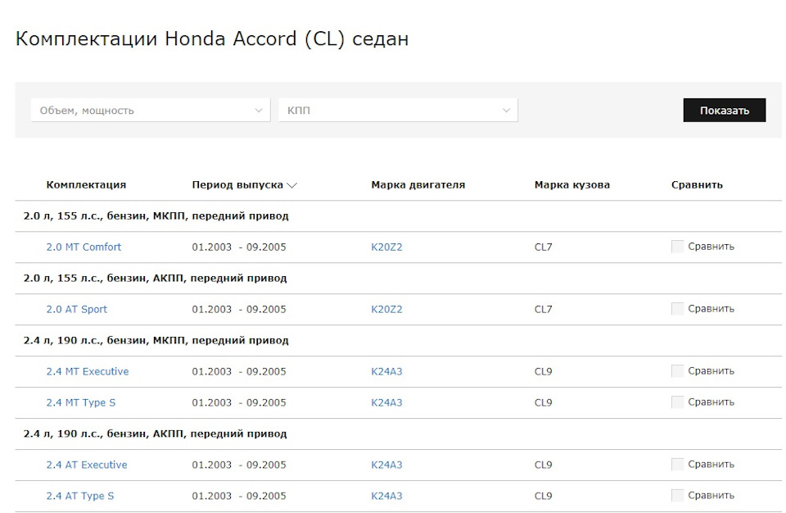Image resolution: width=786 pixels, height=513 pixels.
Task: Open K24A3 engine link in 2.4 AT Type S row
Action: [386, 496]
